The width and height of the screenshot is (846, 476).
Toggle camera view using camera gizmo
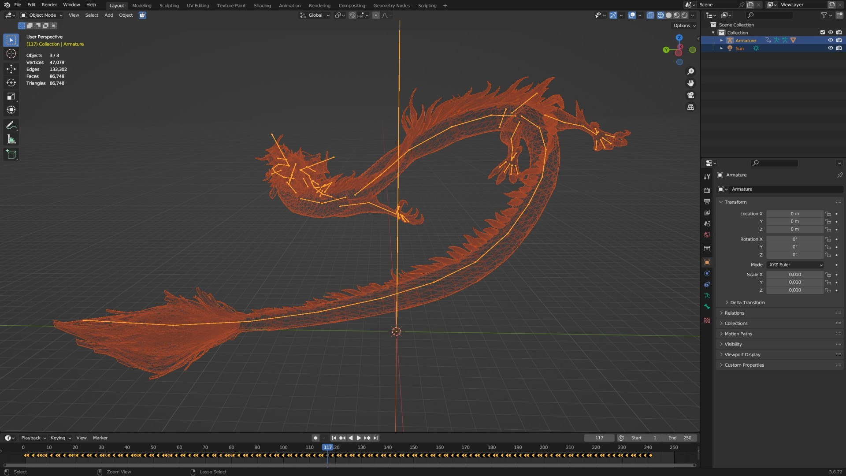pos(690,95)
